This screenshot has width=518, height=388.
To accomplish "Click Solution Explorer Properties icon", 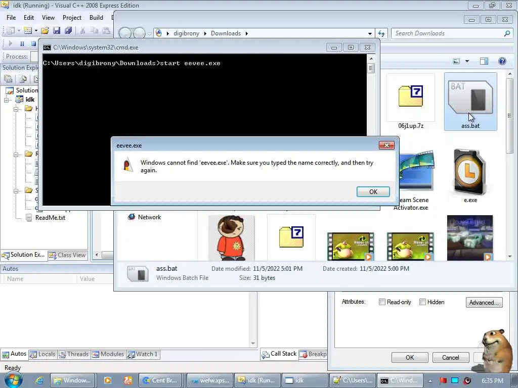I will coord(8,79).
